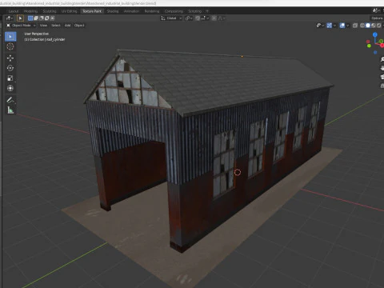This screenshot has width=384, height=288.
Task: Select the Annotate pencil tool
Action: (10, 100)
